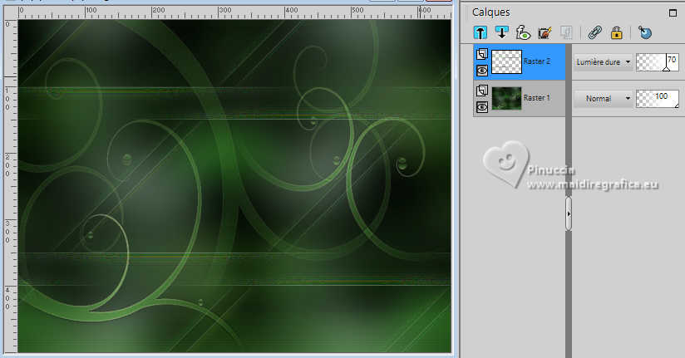
Task: Click the Raster 2 opacity slider showing 70
Action: 657,62
